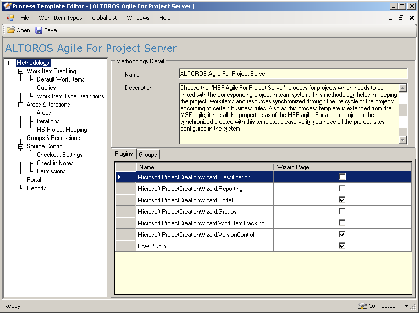Viewport: 419px width, 313px height.
Task: Switch to the Groups tab
Action: point(148,154)
